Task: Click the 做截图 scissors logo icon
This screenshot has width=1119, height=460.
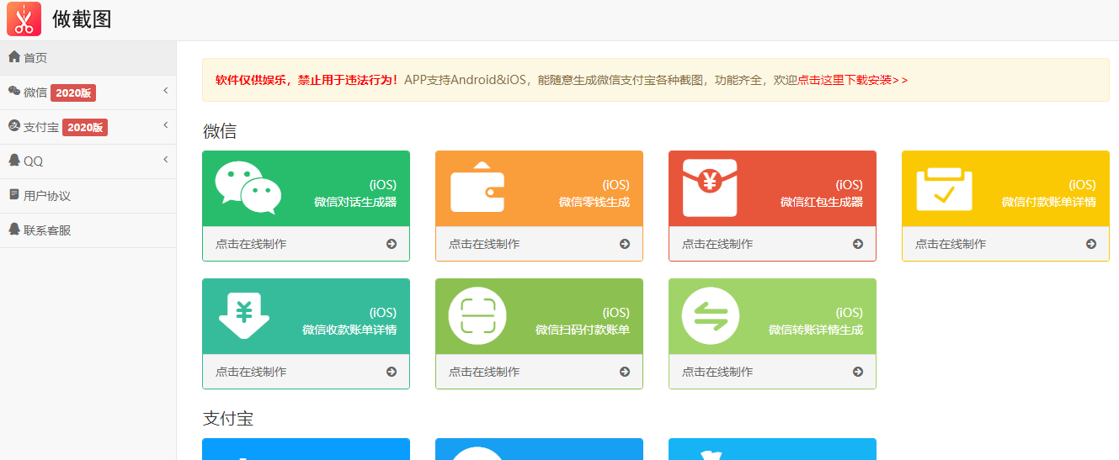Action: (x=24, y=19)
